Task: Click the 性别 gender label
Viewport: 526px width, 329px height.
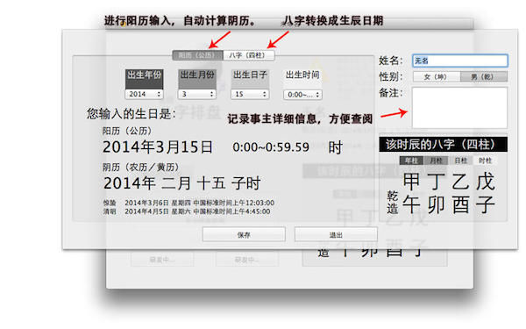Action: click(391, 77)
